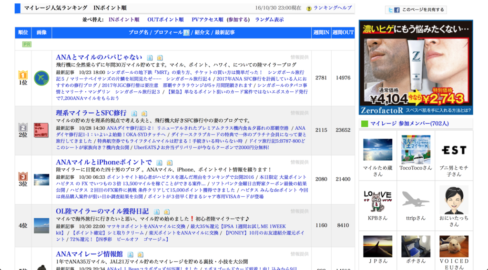Viewport: 488px width, 270px height.
Task: Open おにいたっちさん cartoon avatar
Action: [x=454, y=200]
